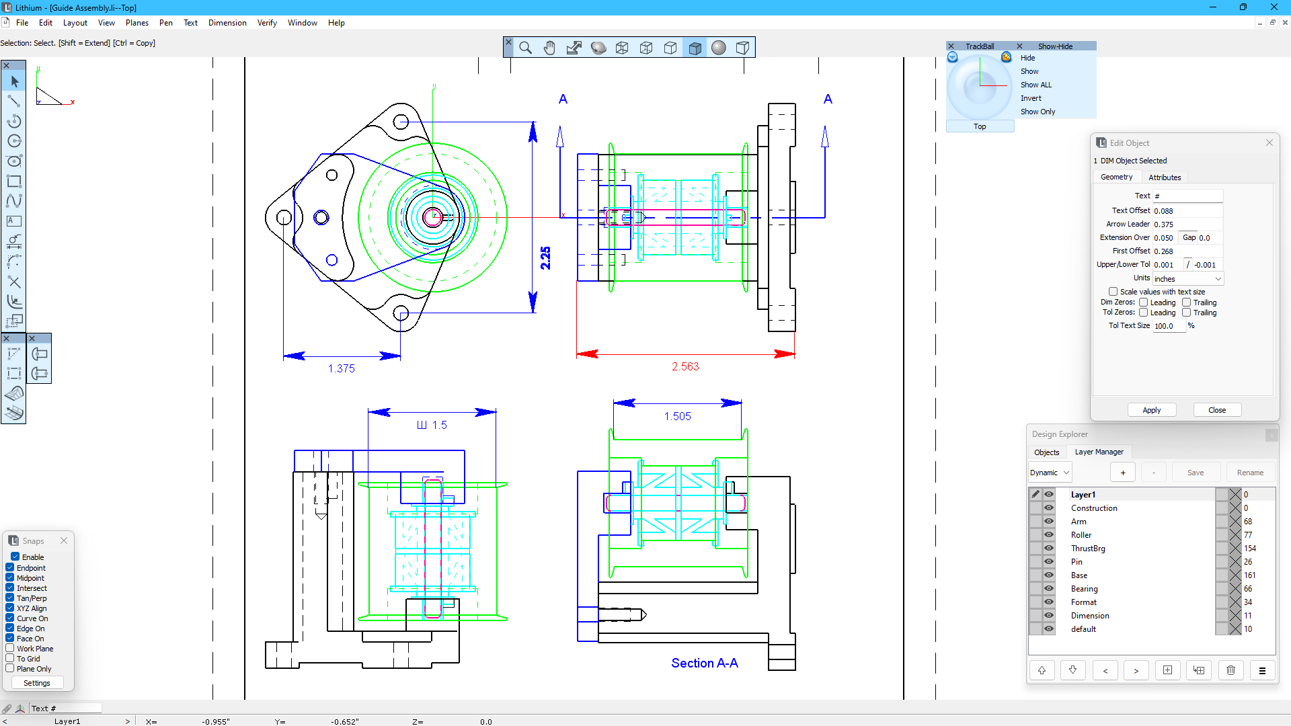Toggle visibility of the Arm layer
The image size is (1291, 726).
(1049, 521)
